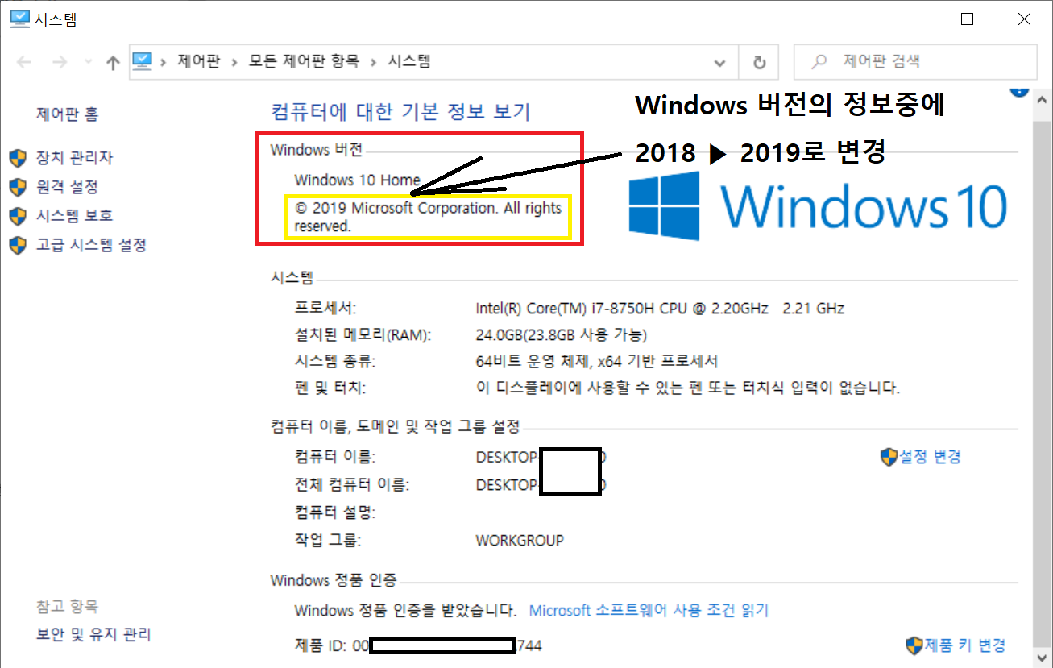Screen dimensions: 1053x668
Task: Select 시스템 breadcrumb in address bar
Action: tap(409, 61)
